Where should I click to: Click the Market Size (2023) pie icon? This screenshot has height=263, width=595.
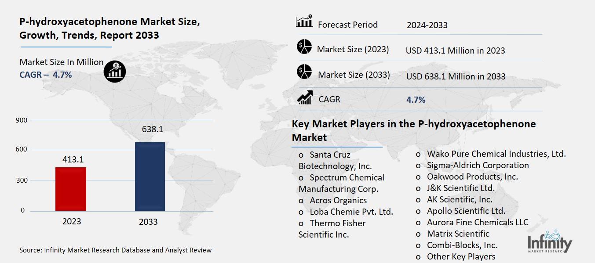click(x=304, y=47)
